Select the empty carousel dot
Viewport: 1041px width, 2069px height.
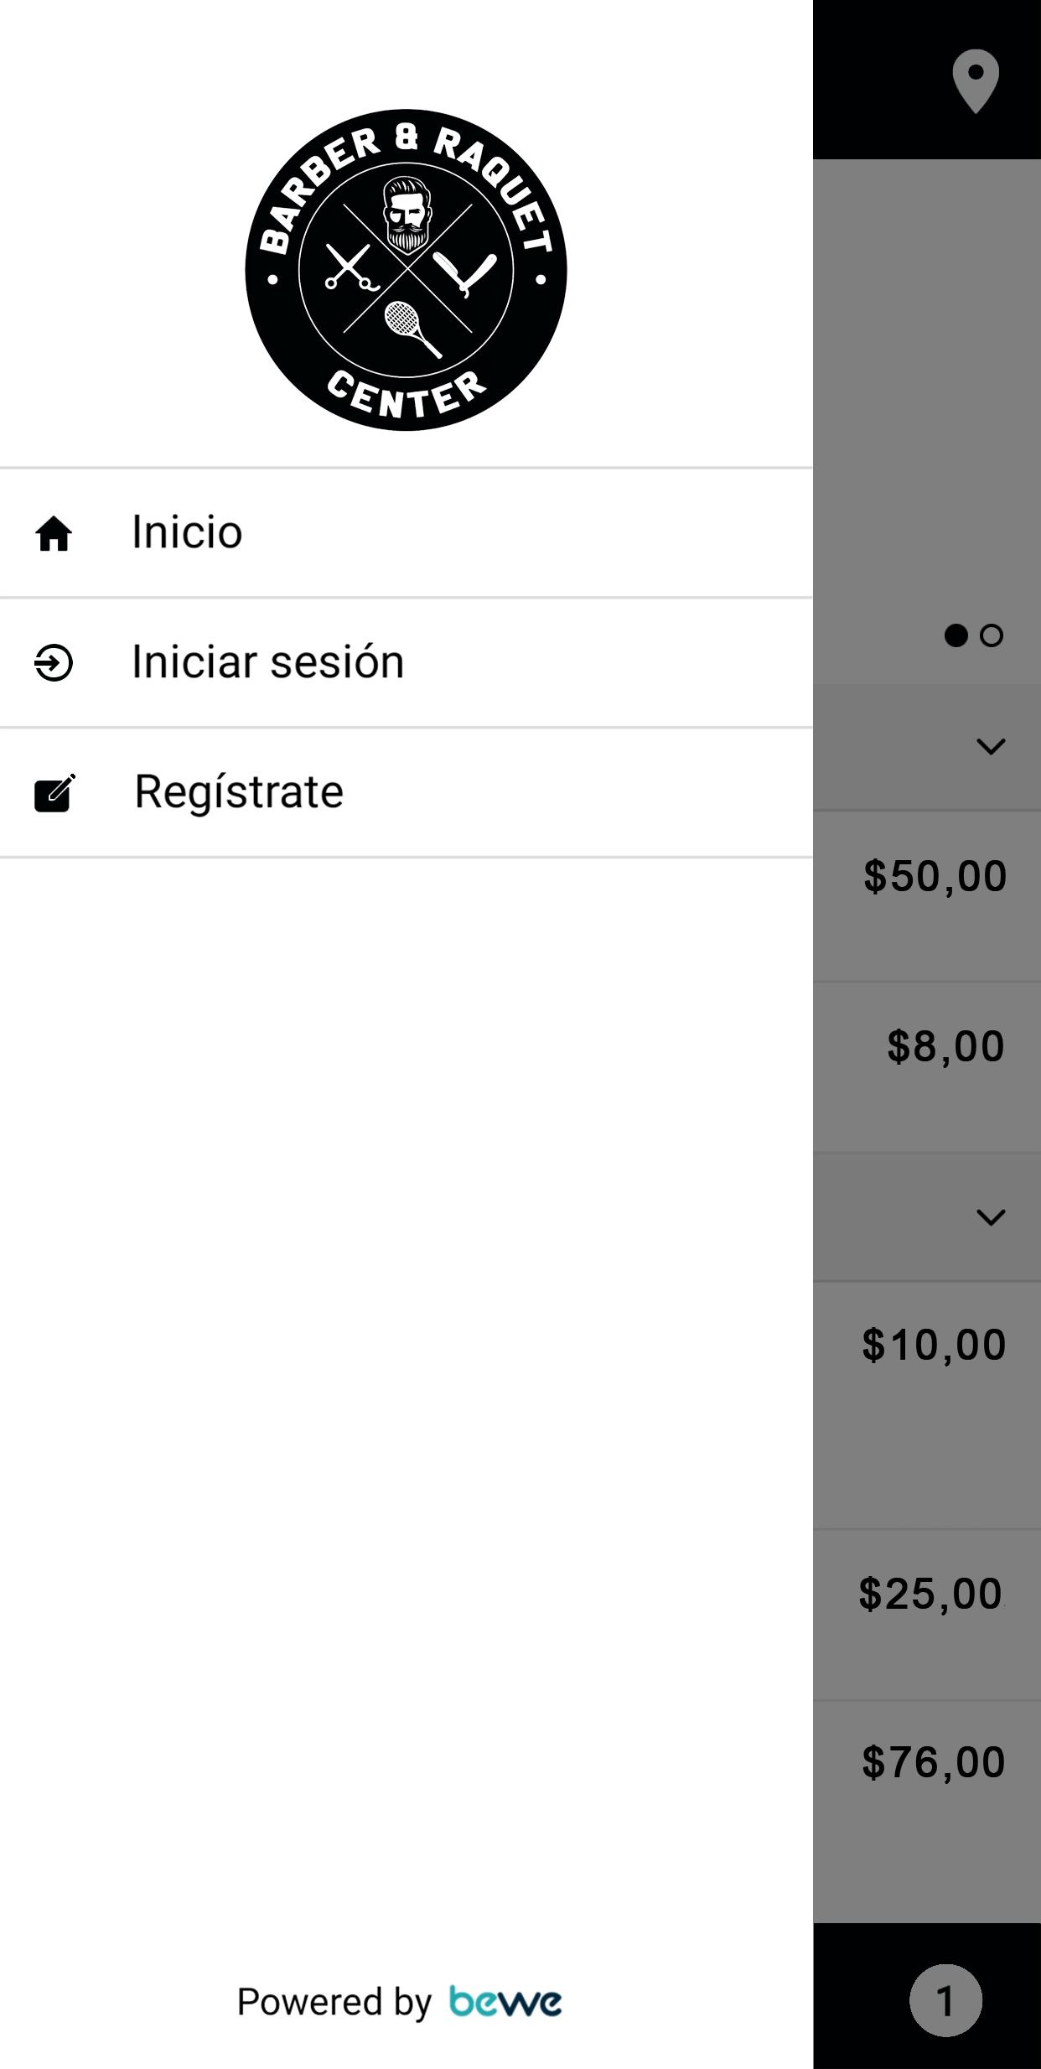pos(992,635)
